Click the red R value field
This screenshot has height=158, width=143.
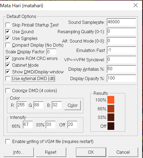tap(21, 105)
